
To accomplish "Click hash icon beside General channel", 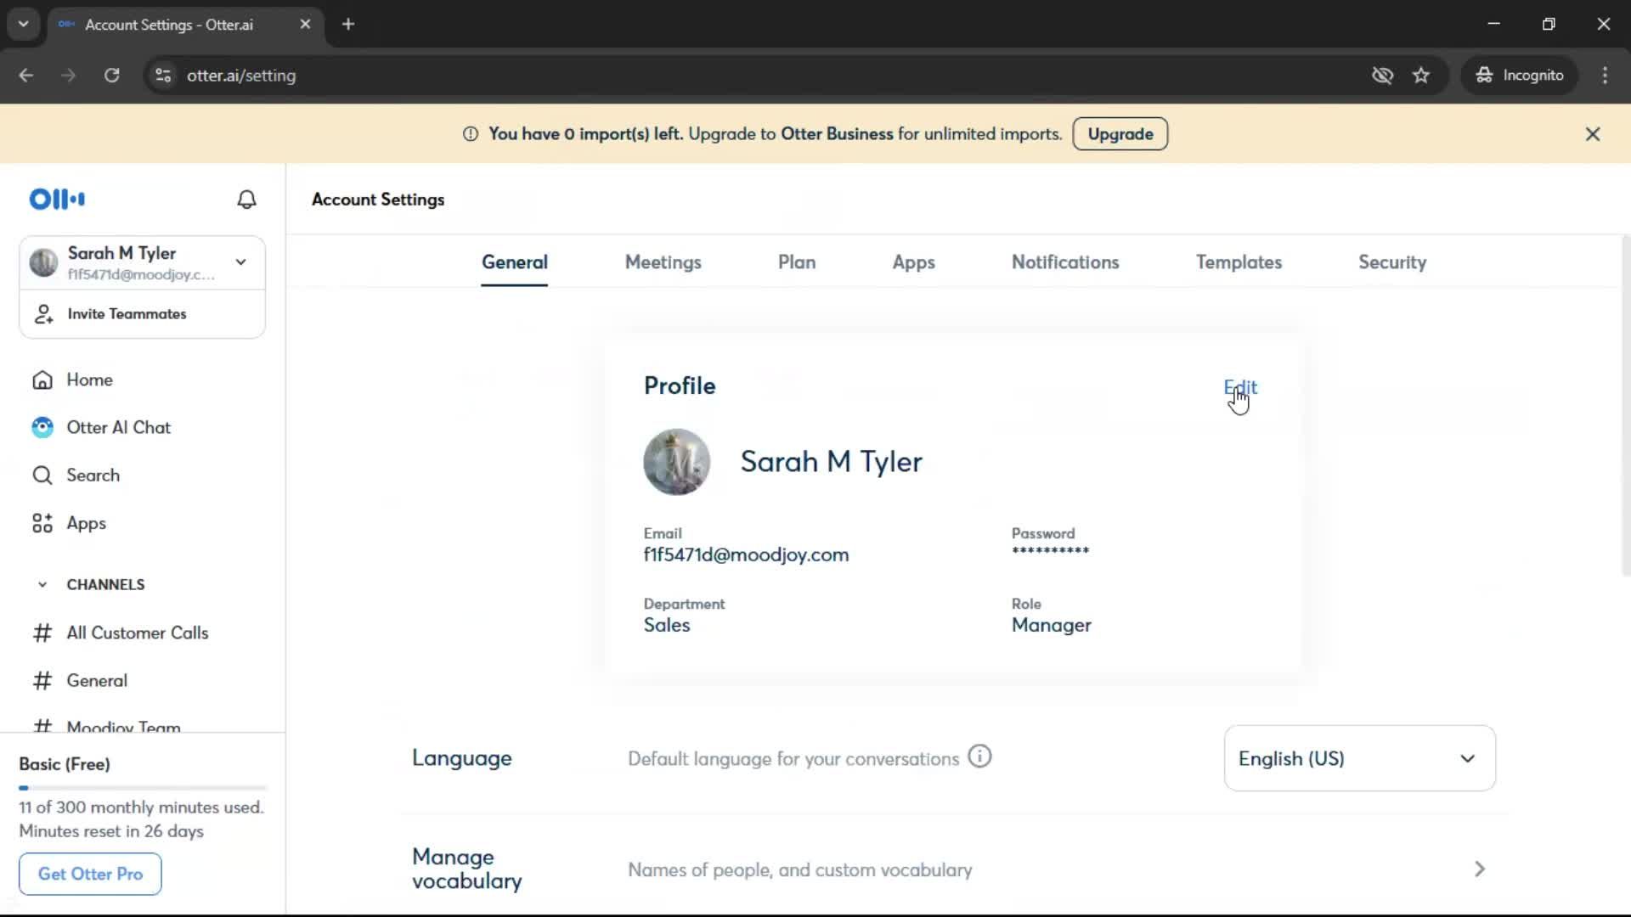I will point(42,681).
